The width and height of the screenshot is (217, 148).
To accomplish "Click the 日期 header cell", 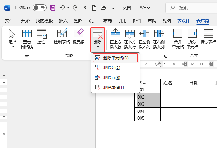I will pyautogui.click(x=199, y=83).
